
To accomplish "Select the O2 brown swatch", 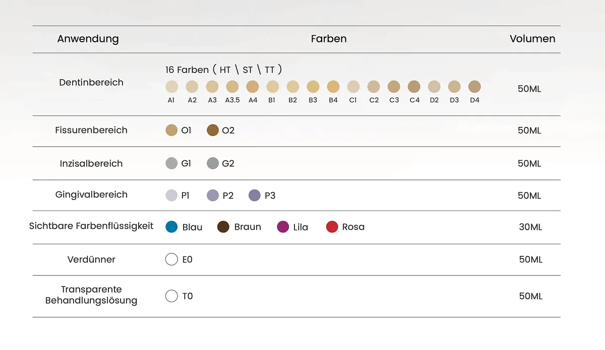I will coord(213,130).
